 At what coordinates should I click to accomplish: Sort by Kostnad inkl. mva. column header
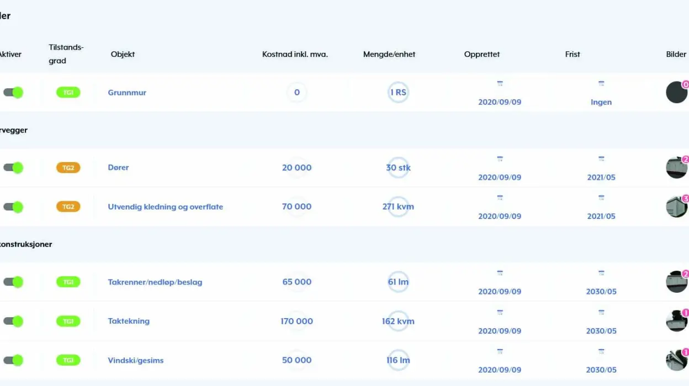[x=295, y=54]
